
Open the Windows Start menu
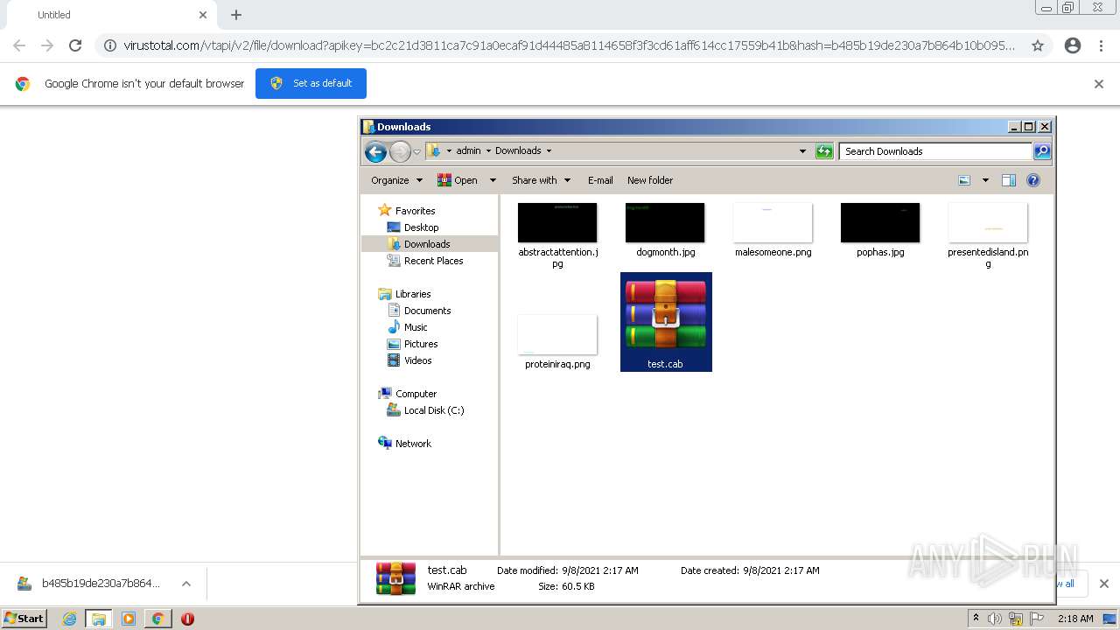[x=24, y=618]
